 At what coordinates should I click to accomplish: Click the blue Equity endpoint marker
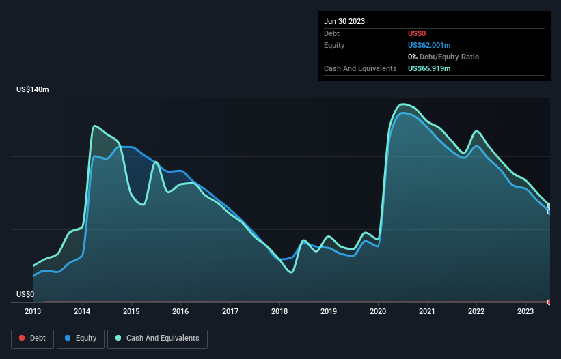[x=549, y=212]
